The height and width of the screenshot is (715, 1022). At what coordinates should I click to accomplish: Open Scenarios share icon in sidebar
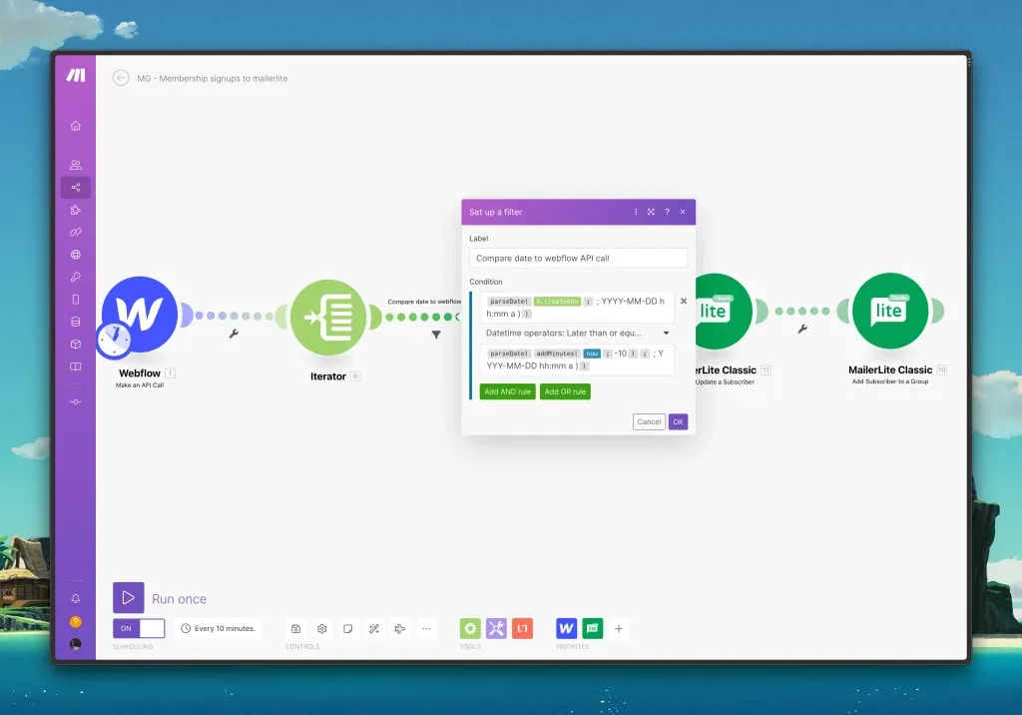76,187
